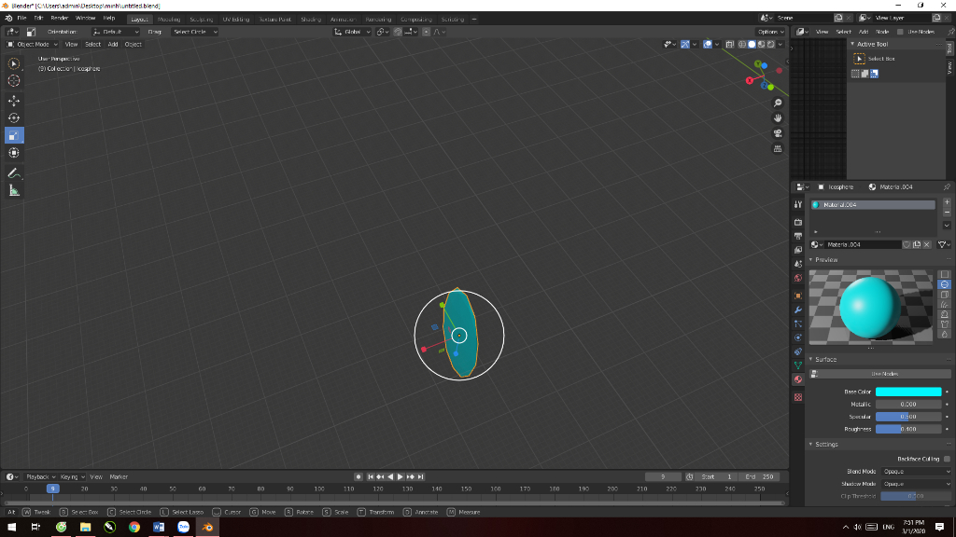Activate the 3D Cursor tool
This screenshot has height=537, width=956.
coord(14,81)
